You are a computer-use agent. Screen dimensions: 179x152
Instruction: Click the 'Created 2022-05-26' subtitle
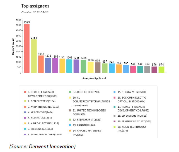coord(35,12)
